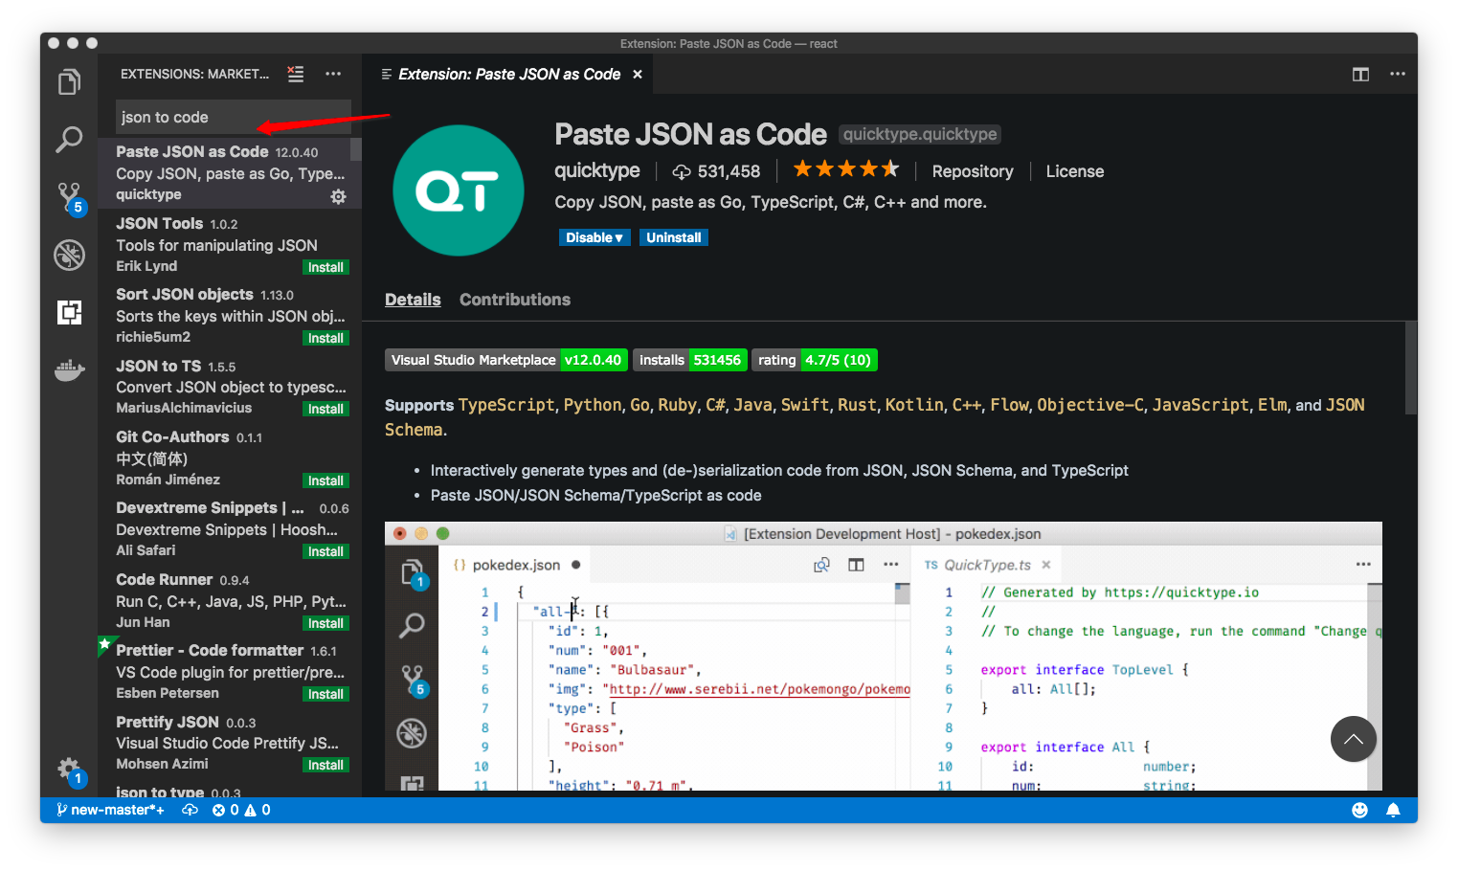1458x871 pixels.
Task: Open editor more actions ellipsis
Action: 1398,74
